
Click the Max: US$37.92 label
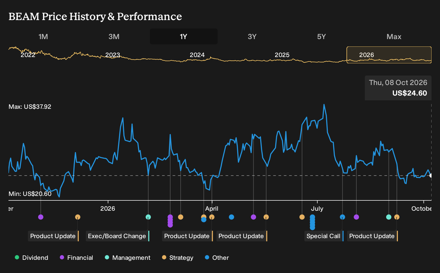(30, 107)
